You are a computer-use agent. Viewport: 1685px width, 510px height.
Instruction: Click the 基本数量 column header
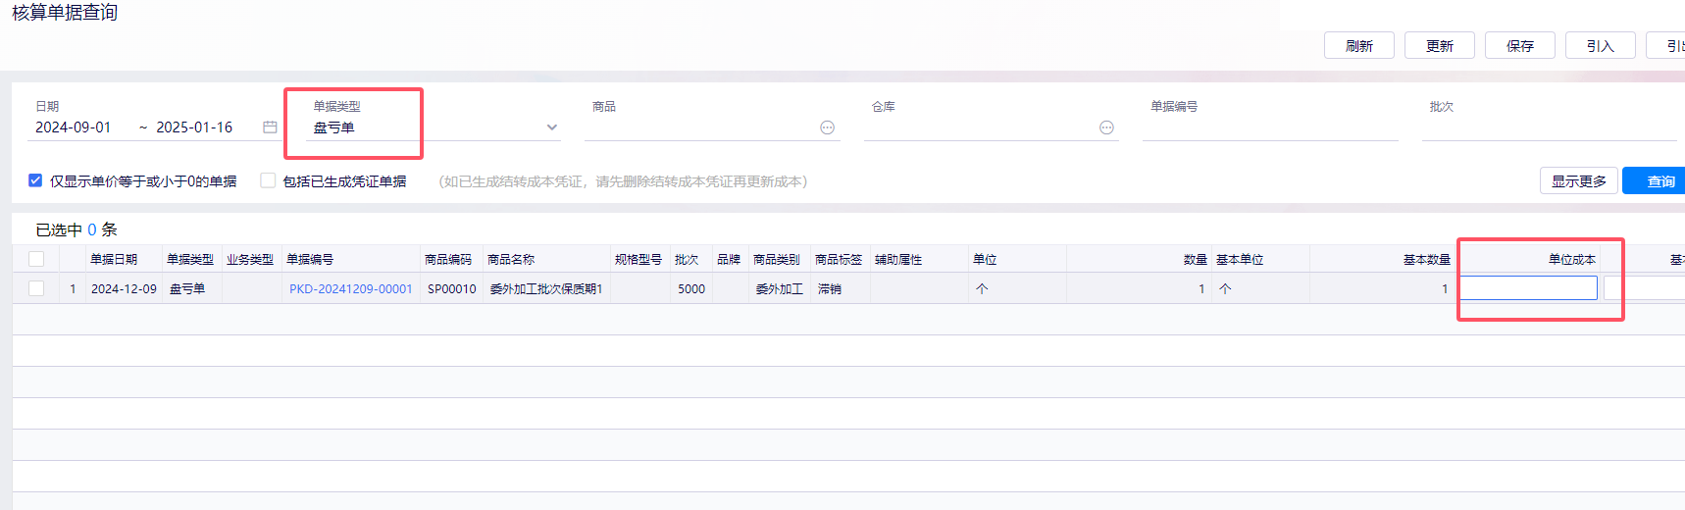point(1427,260)
